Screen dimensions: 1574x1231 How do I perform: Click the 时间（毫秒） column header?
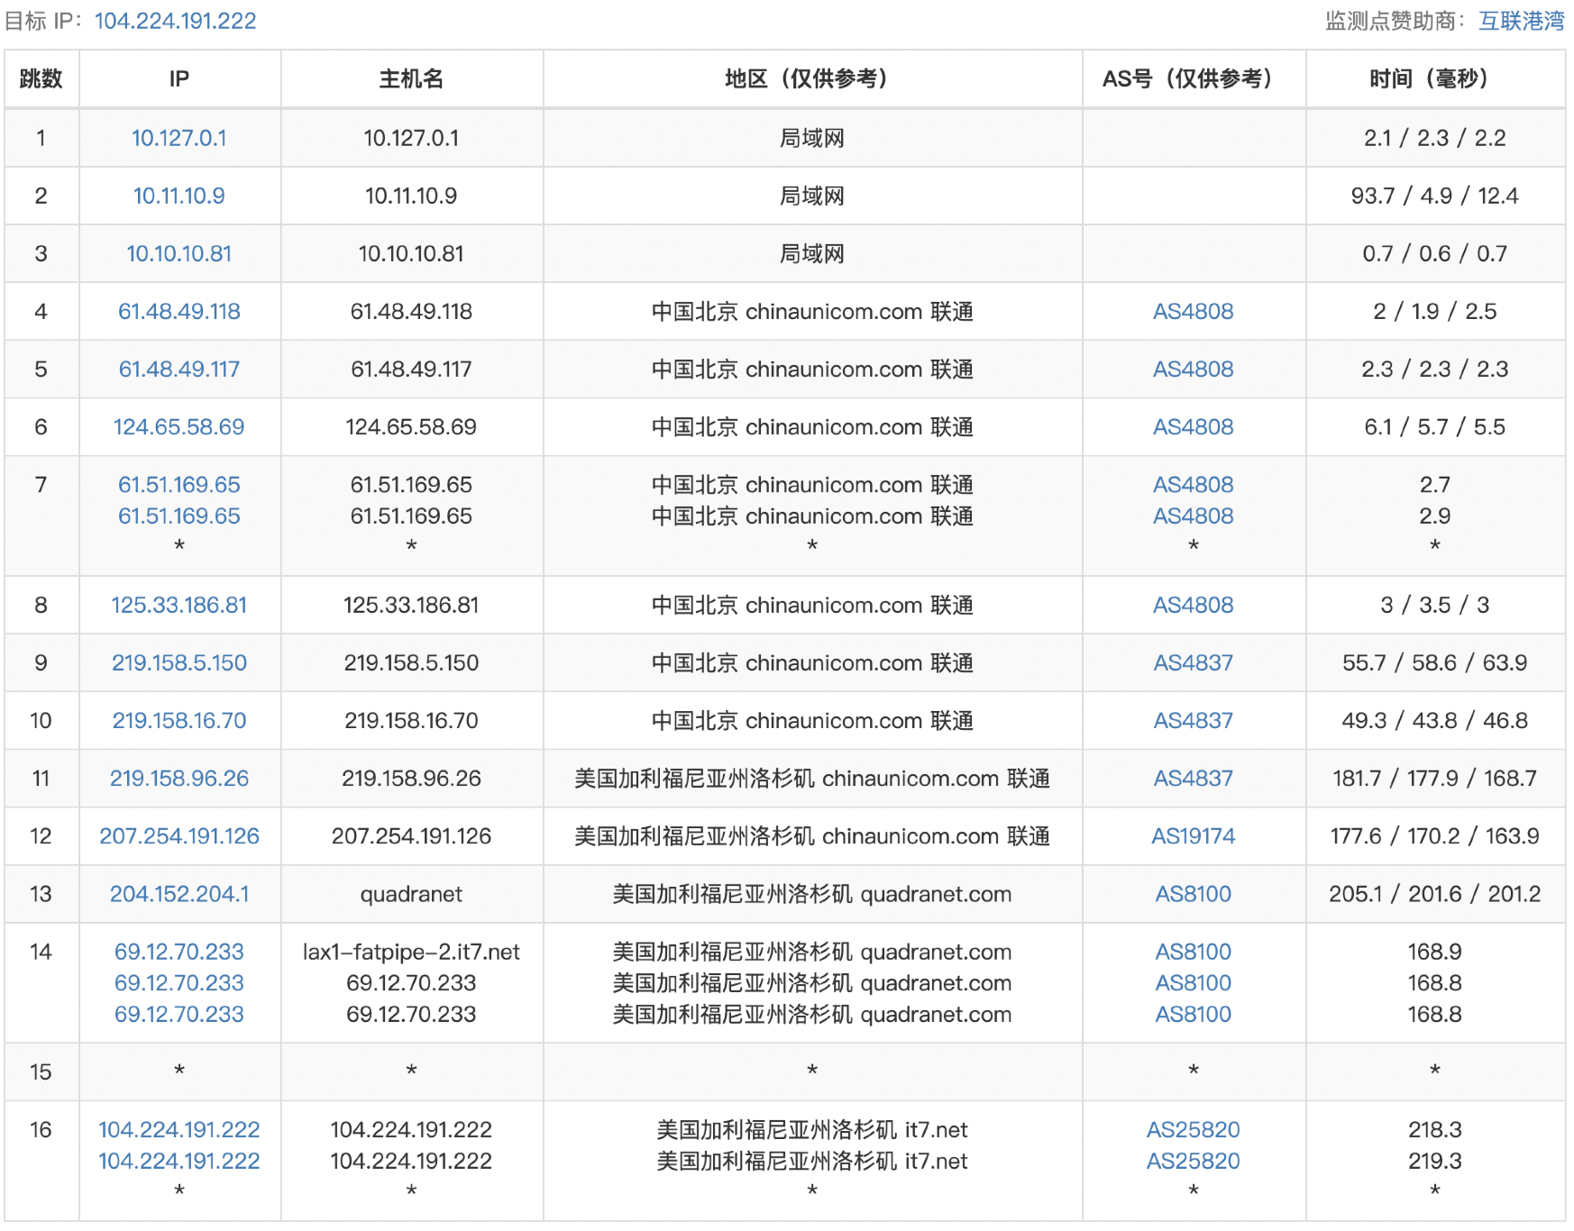(x=1433, y=78)
